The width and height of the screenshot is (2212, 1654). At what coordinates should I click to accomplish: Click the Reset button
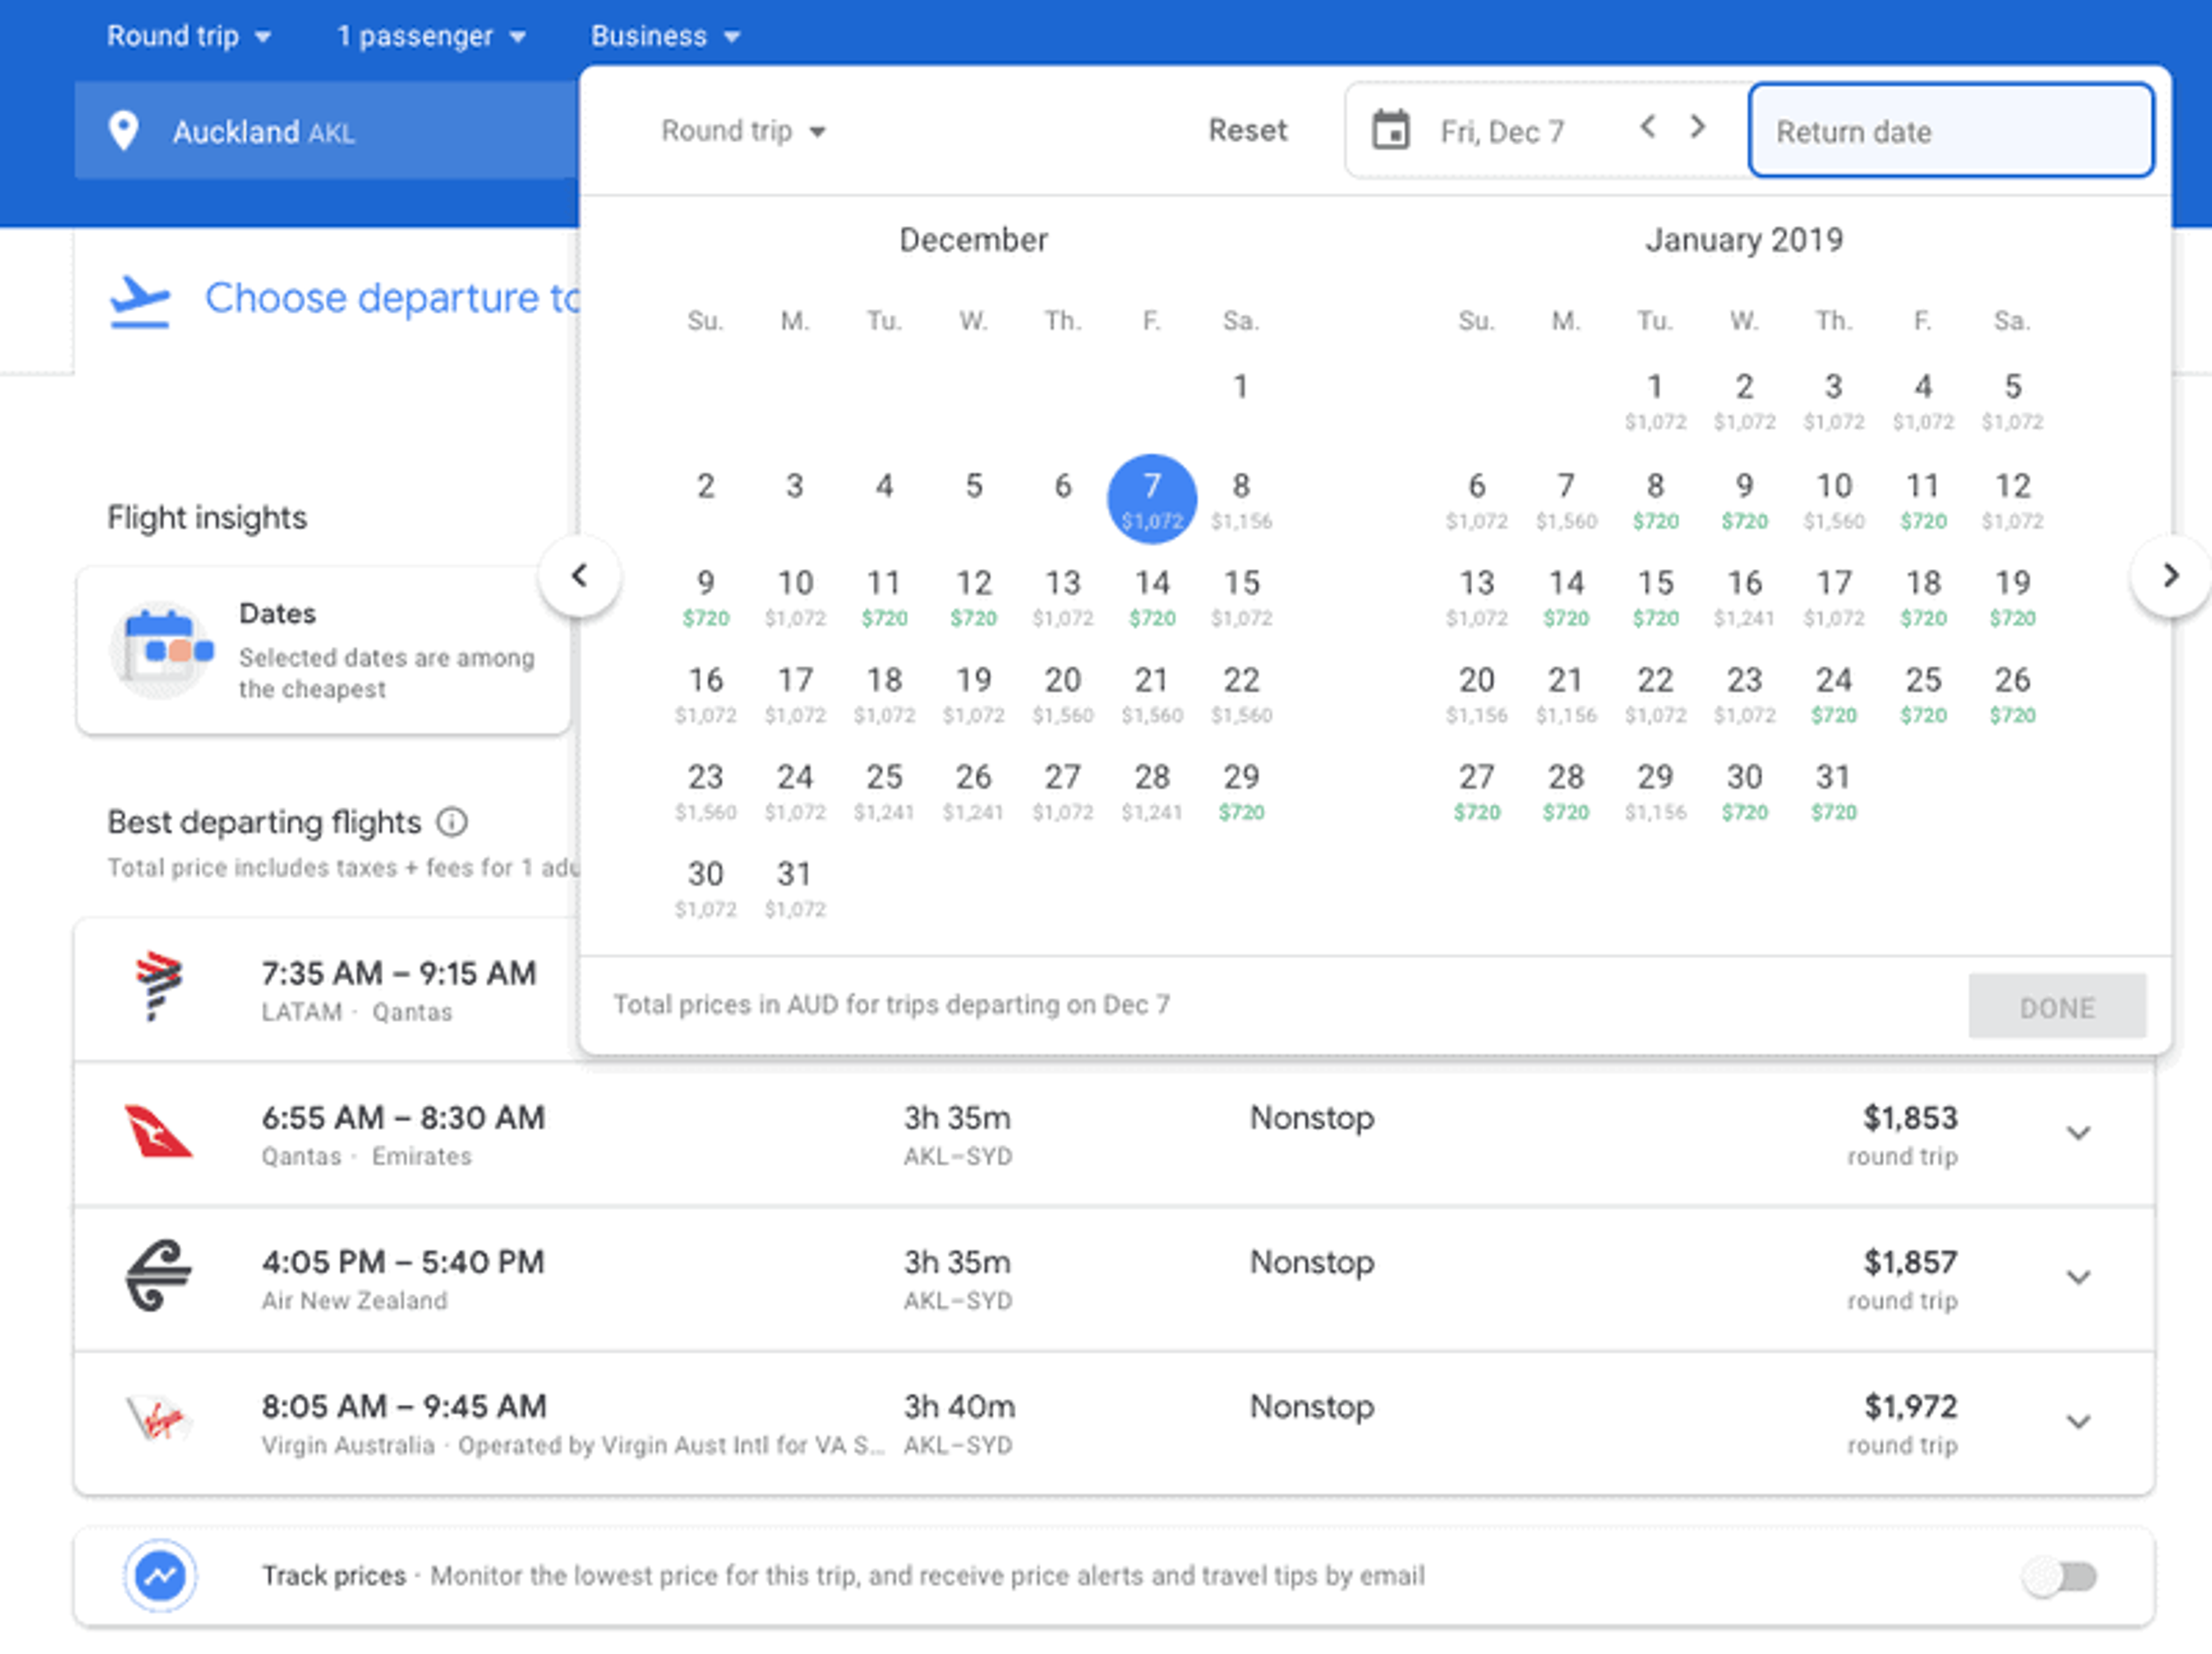coord(1247,130)
